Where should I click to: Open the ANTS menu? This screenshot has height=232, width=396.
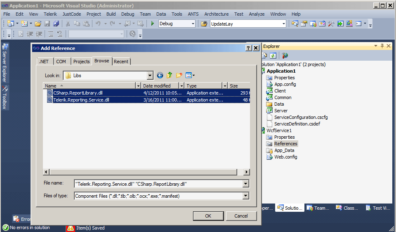click(x=193, y=14)
